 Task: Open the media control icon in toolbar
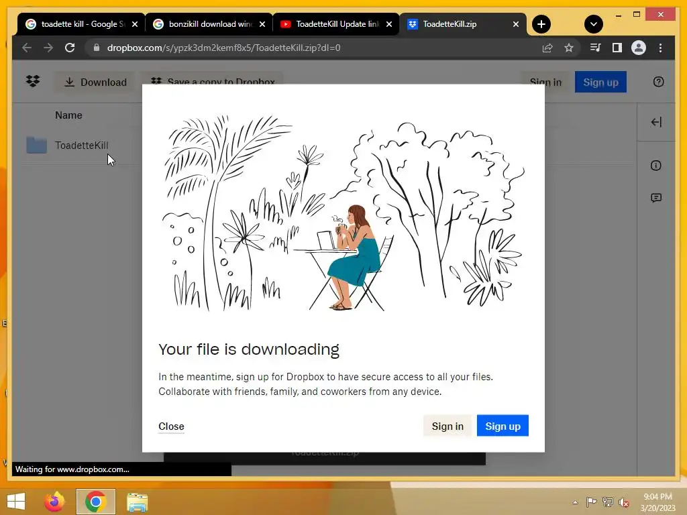click(x=595, y=48)
